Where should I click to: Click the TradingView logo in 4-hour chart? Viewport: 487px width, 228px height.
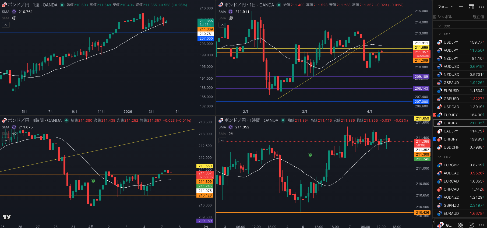pyautogui.click(x=7, y=217)
